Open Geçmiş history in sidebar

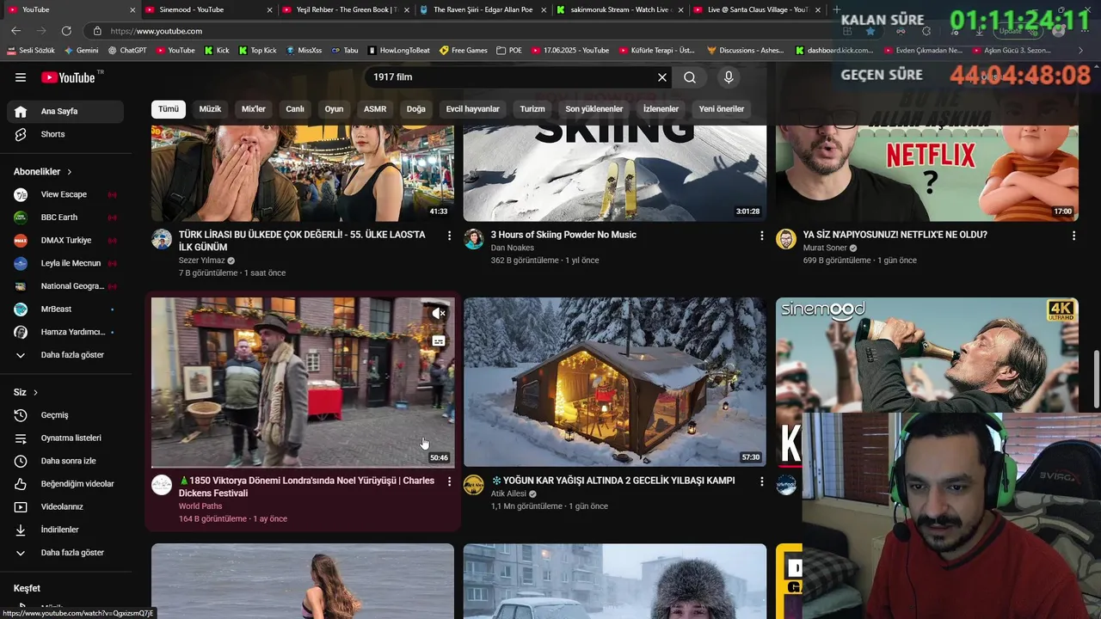tap(65, 415)
